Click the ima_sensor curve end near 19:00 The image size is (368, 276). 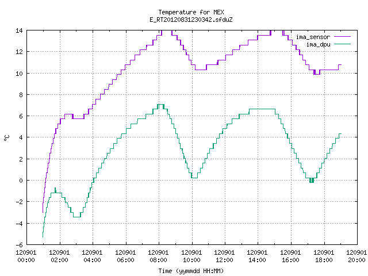pyautogui.click(x=340, y=64)
